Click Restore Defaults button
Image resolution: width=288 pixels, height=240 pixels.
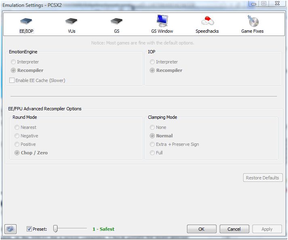point(263,178)
